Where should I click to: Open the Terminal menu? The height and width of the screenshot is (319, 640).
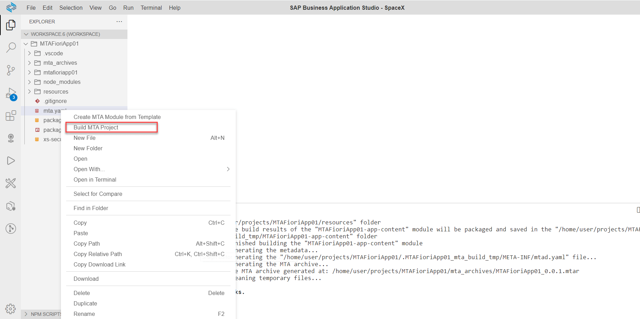[x=151, y=7]
